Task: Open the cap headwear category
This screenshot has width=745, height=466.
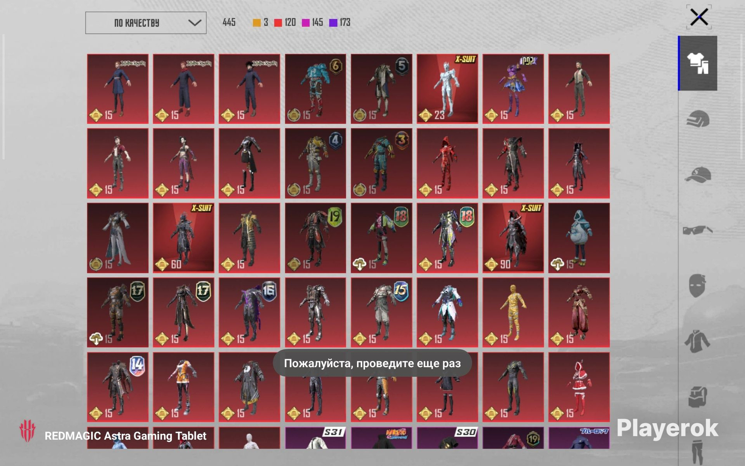Action: tap(698, 175)
